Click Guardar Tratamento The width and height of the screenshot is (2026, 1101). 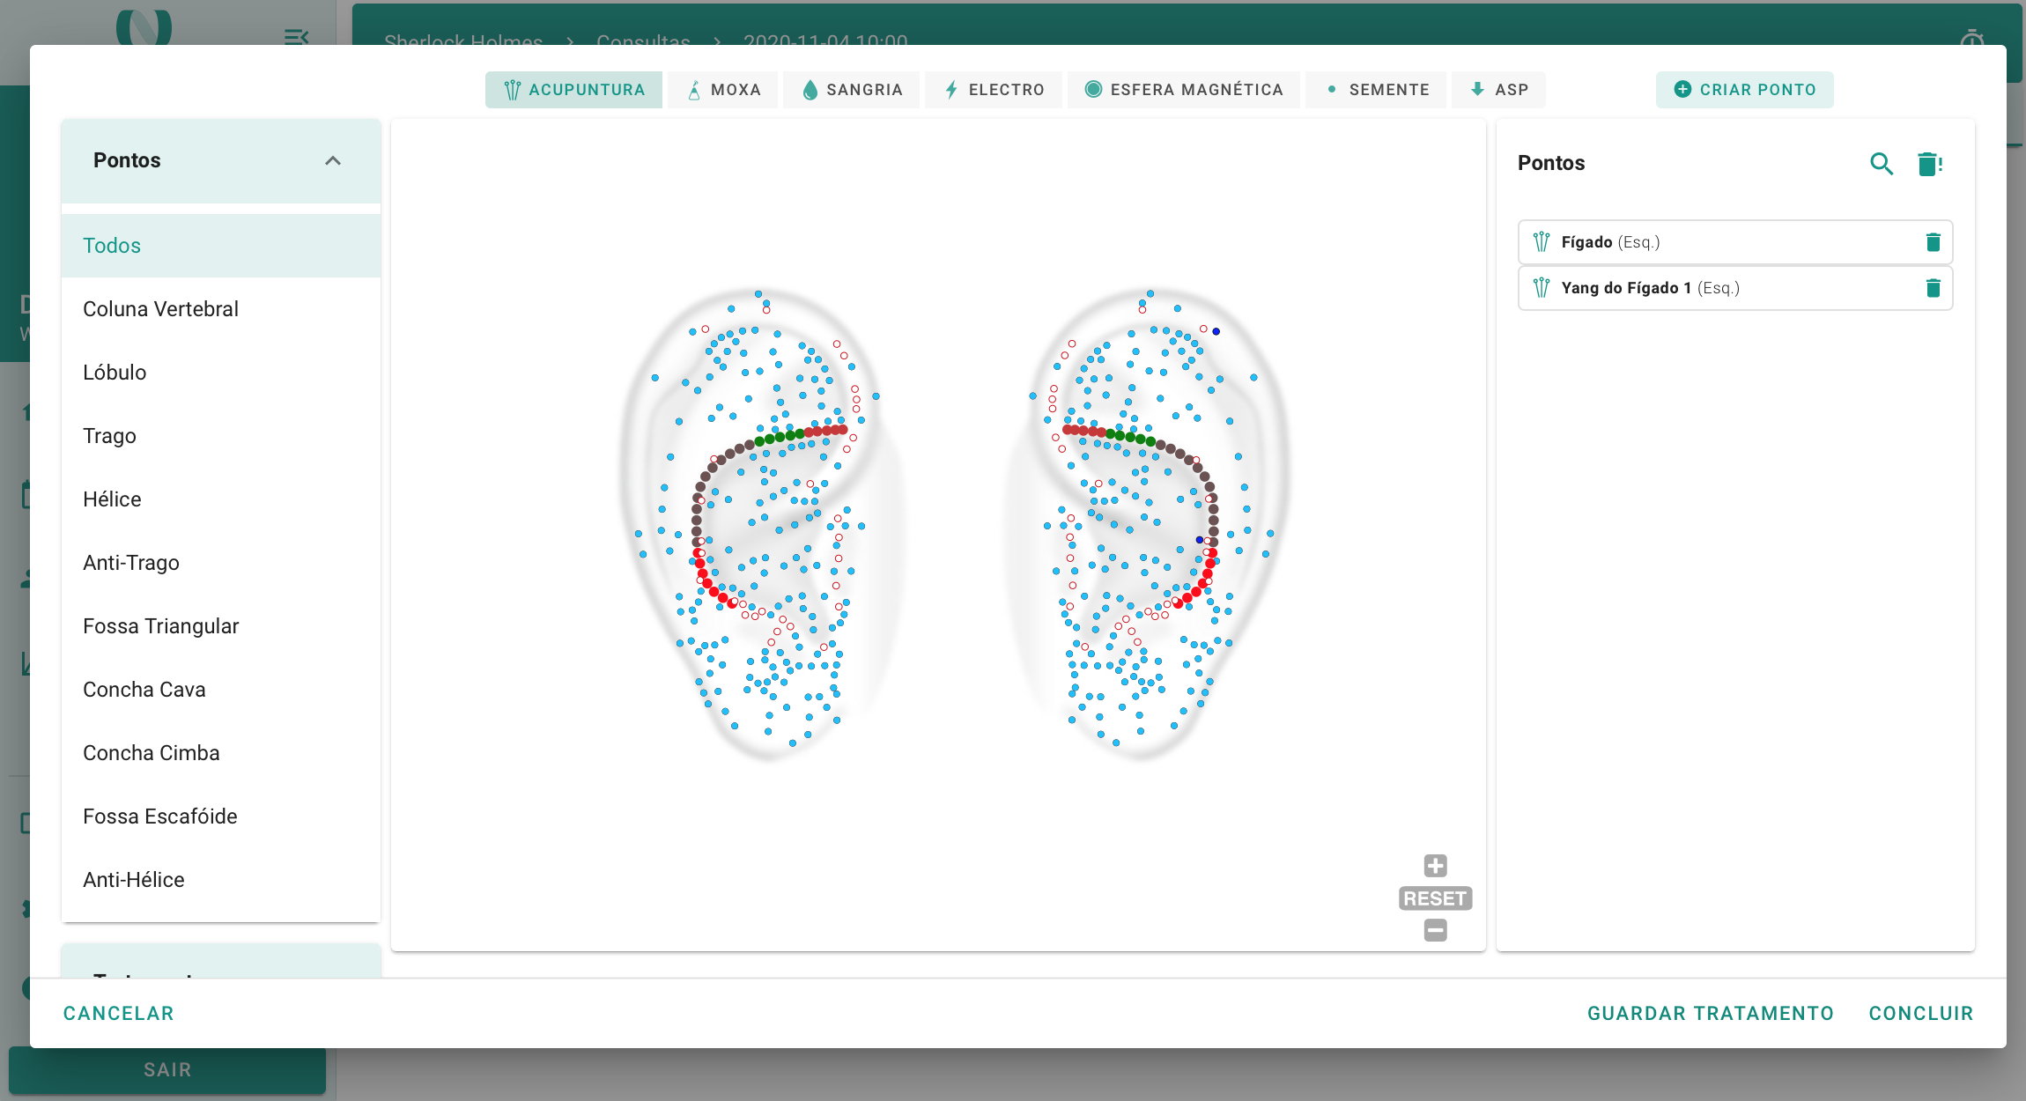pyautogui.click(x=1710, y=1013)
